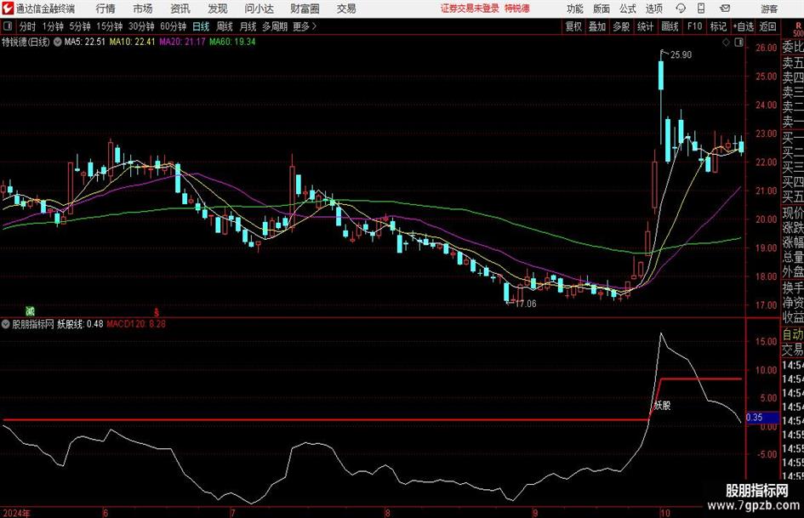Switch to the 1分钟 period
Screen dimensions: 804x518
click(53, 26)
